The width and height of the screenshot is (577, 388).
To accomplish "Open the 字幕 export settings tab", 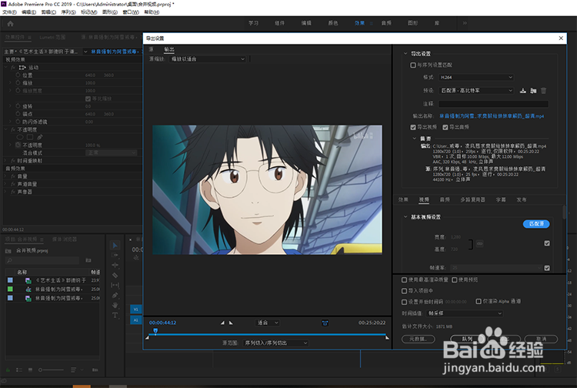I will point(501,199).
